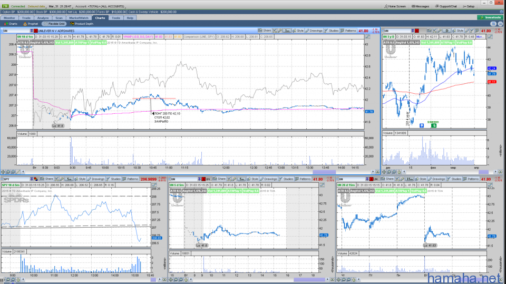Viewport: 506px width, 284px height.
Task: Open Drawings in the UN 5-day chart
Action: (268, 179)
